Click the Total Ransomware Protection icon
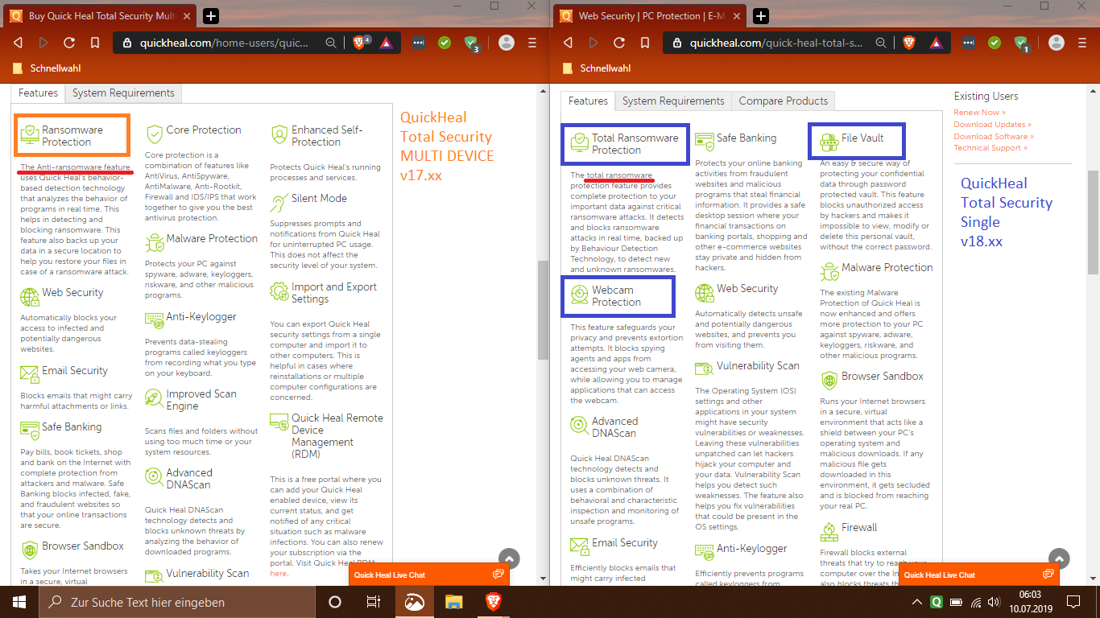Viewport: 1100px width, 618px height. [x=579, y=142]
